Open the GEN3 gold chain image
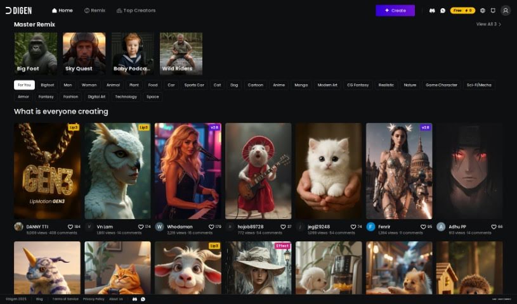The height and width of the screenshot is (304, 517). 47,171
